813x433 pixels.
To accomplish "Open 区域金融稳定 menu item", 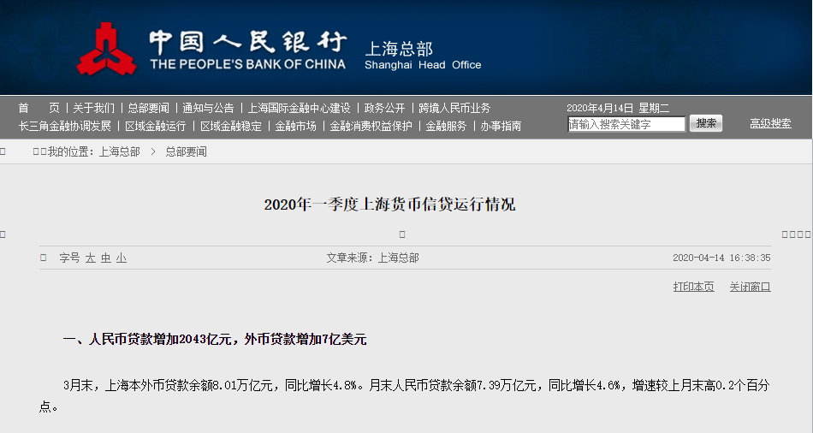I will pyautogui.click(x=231, y=126).
